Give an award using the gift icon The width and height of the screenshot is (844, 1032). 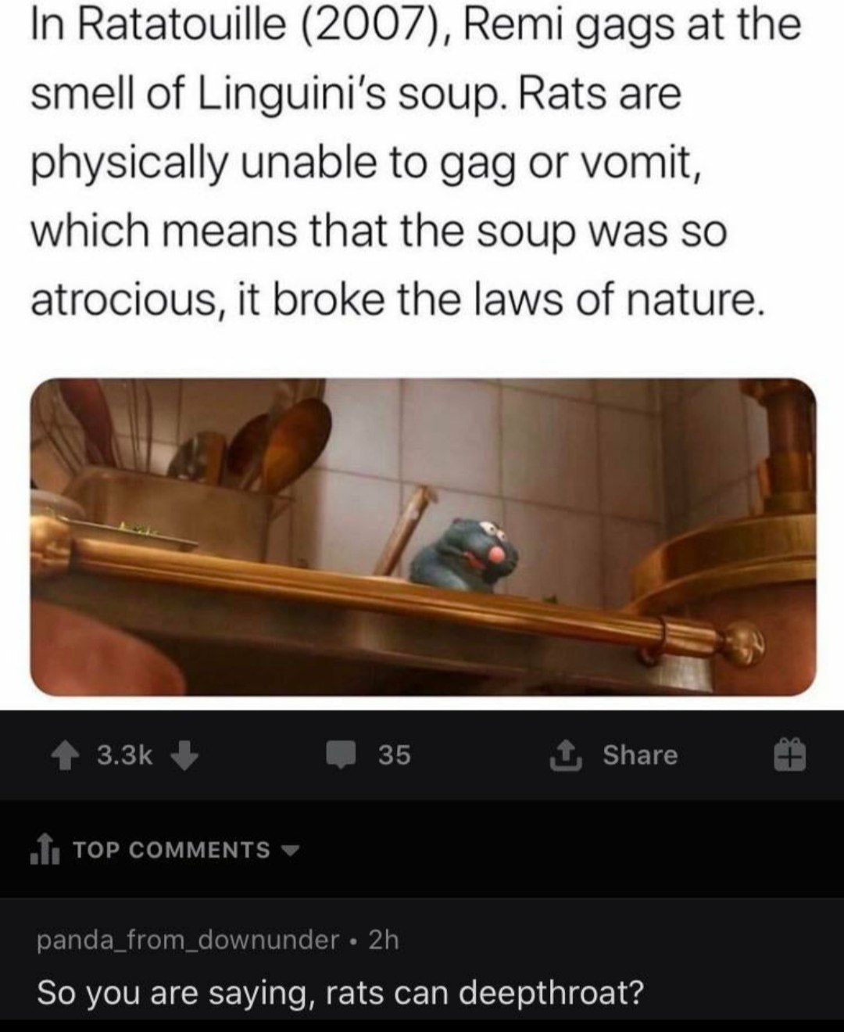(789, 755)
